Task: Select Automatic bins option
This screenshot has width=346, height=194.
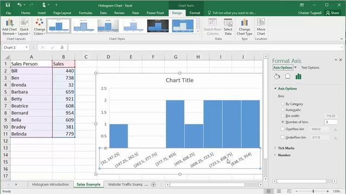Action: [283, 109]
